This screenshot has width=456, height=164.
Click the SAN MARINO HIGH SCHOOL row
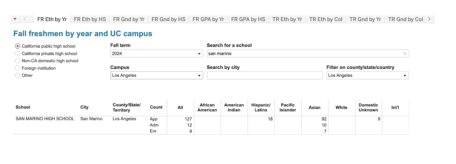coord(45,119)
